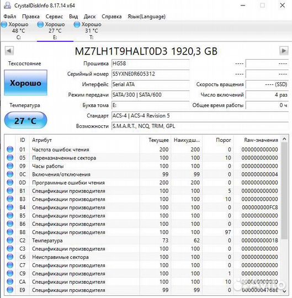This screenshot has height=298, width=292.
Task: Click the Общее время работы value 0 ч
Action: pyautogui.click(x=267, y=105)
